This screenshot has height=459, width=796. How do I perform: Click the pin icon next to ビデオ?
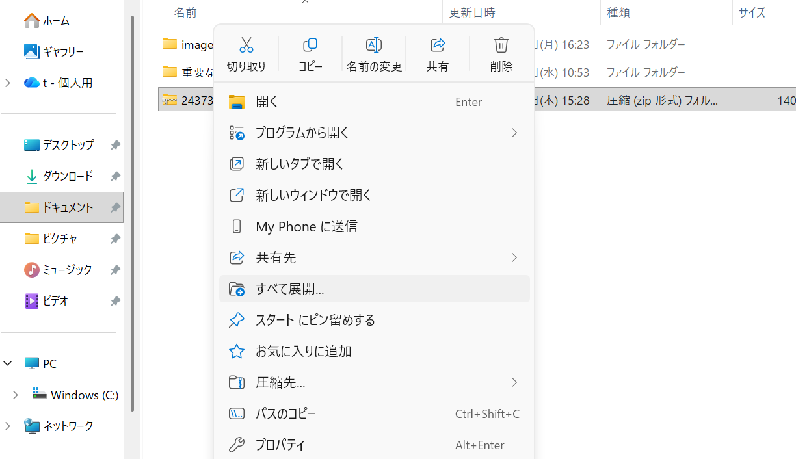[x=115, y=302]
